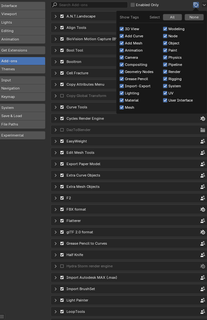
Task: Click community icon on Import Autodesk MAX row
Action: (202, 277)
